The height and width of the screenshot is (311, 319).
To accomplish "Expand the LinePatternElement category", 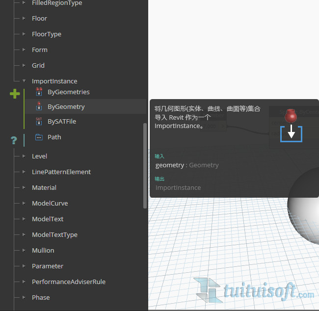I will coord(24,172).
